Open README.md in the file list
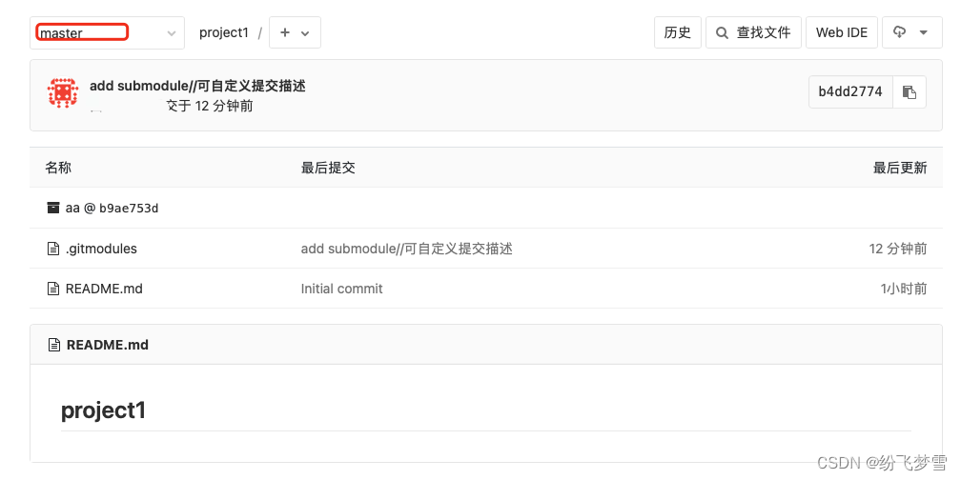The image size is (961, 480). point(104,289)
